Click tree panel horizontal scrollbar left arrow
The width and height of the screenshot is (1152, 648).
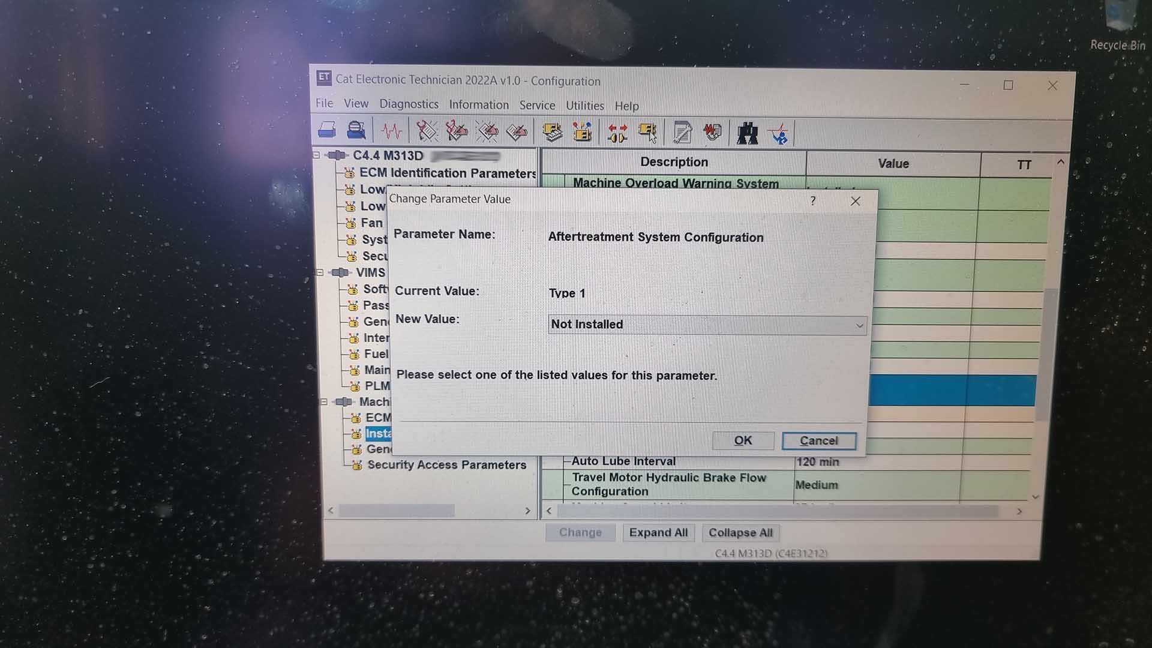coord(331,511)
